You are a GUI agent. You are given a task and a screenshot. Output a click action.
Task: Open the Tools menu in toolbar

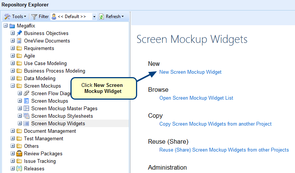[x=15, y=17]
